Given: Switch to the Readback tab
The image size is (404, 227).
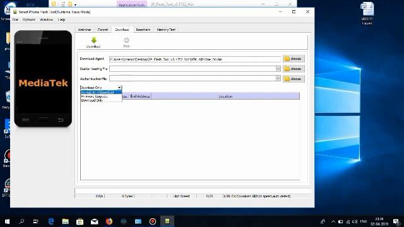Looking at the screenshot, I should click(143, 30).
